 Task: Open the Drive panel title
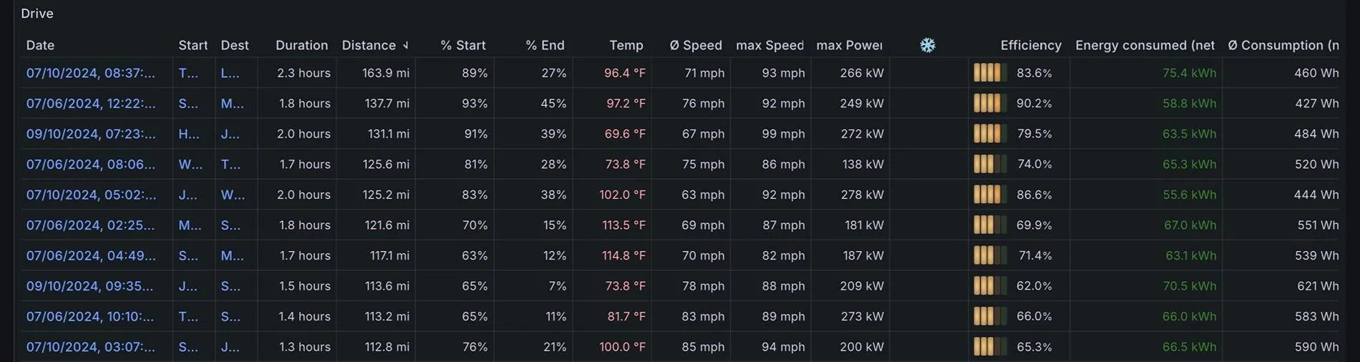pyautogui.click(x=37, y=14)
